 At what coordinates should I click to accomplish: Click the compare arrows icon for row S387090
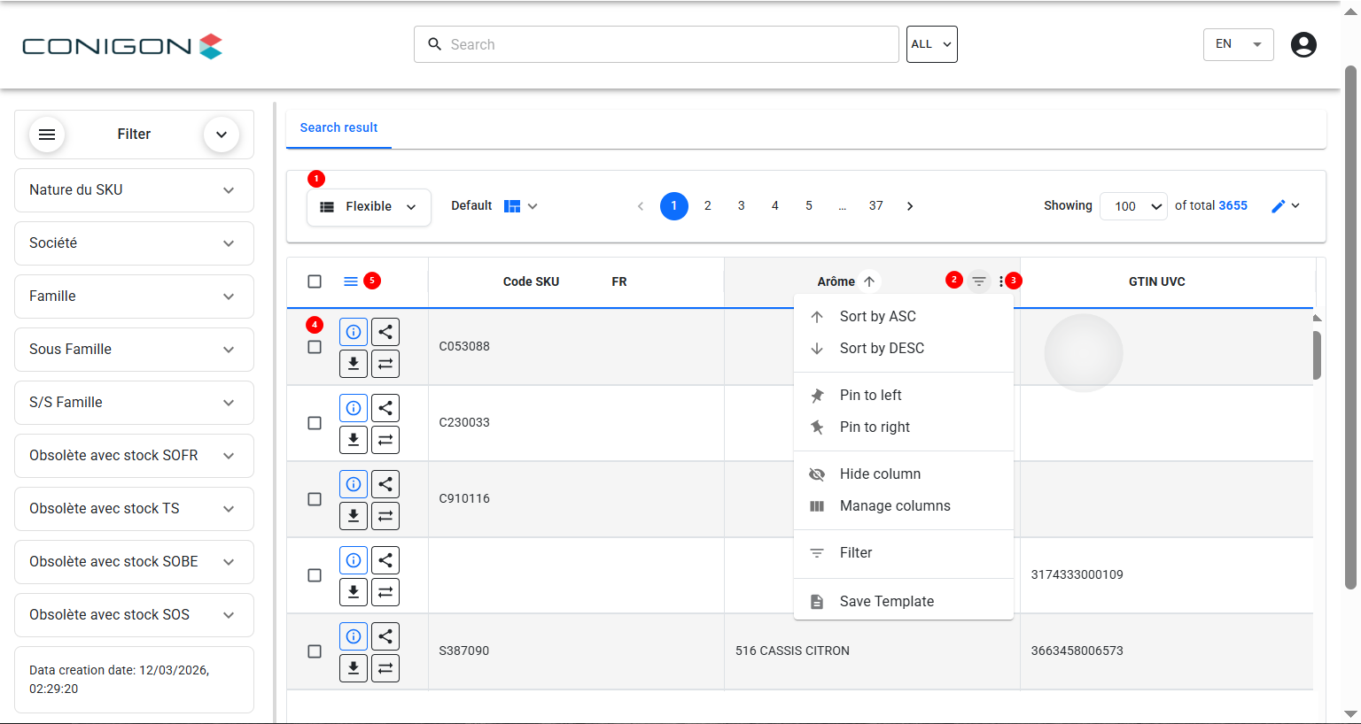click(x=385, y=668)
